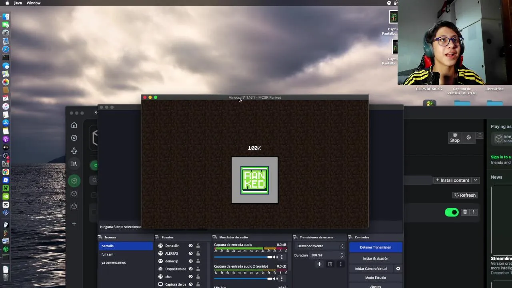Open Safari from the Dock
512x288 pixels.
click(6, 49)
